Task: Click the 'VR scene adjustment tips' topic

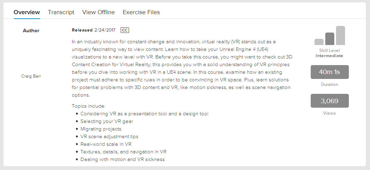Action: click(109, 136)
